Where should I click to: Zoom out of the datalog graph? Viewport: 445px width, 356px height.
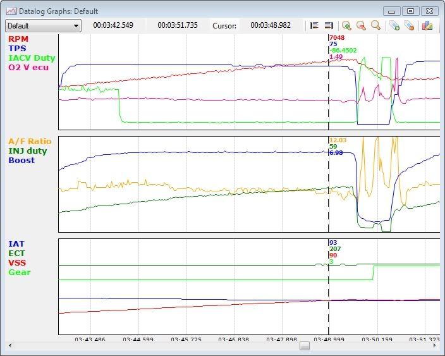point(361,26)
